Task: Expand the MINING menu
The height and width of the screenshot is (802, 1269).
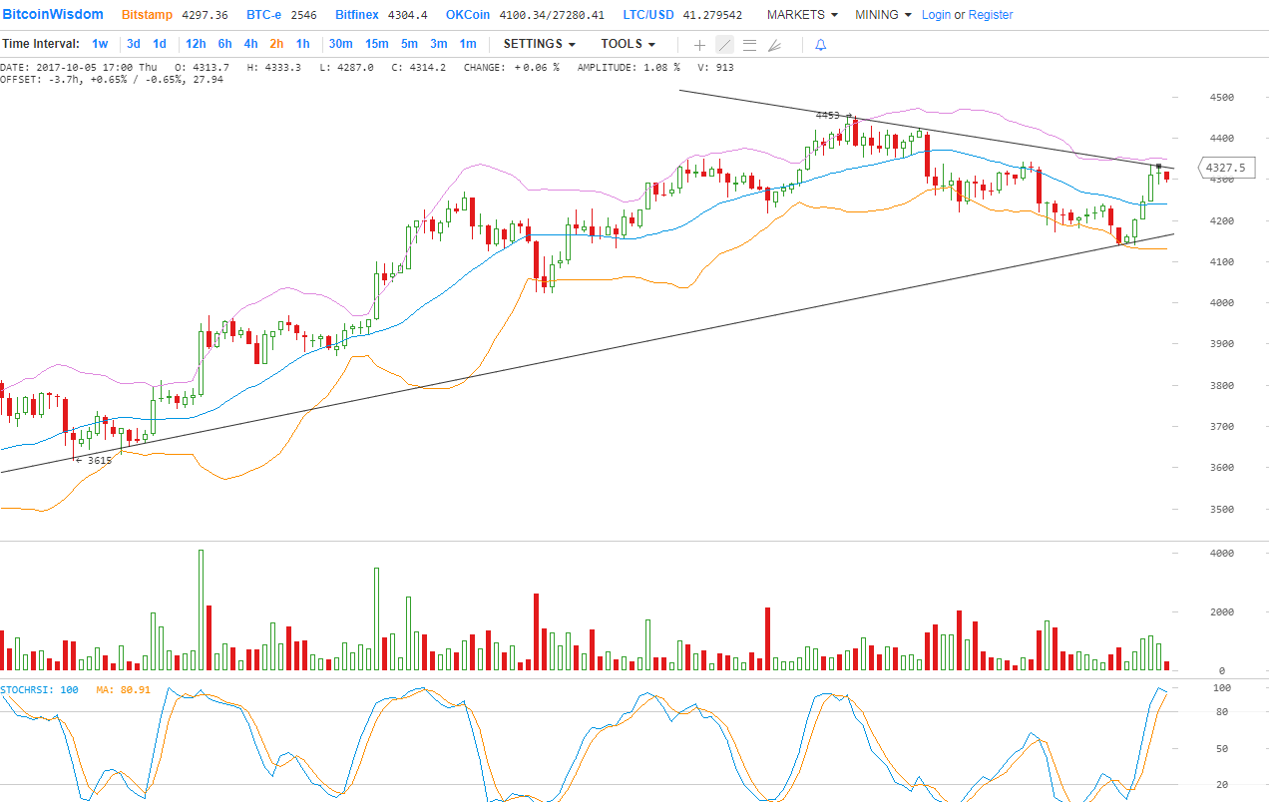Action: 882,15
